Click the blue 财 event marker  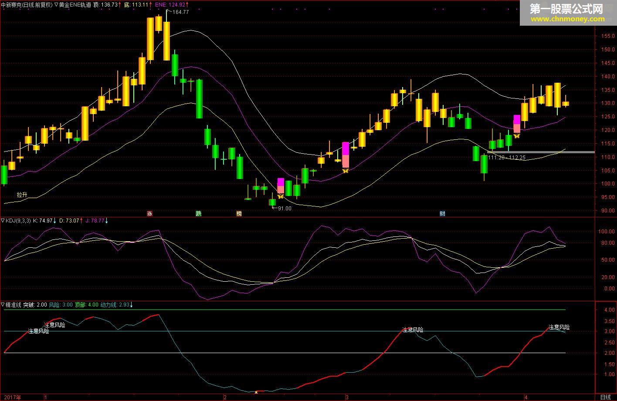442,213
